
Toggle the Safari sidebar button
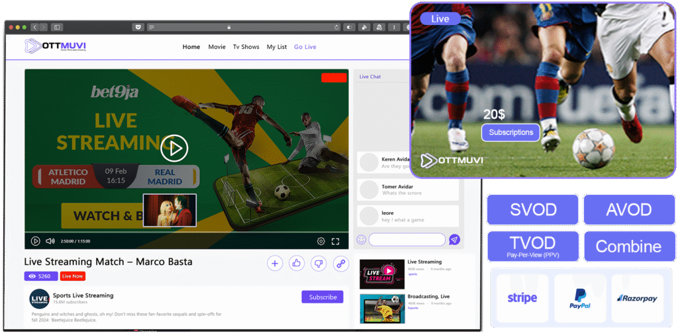point(57,27)
